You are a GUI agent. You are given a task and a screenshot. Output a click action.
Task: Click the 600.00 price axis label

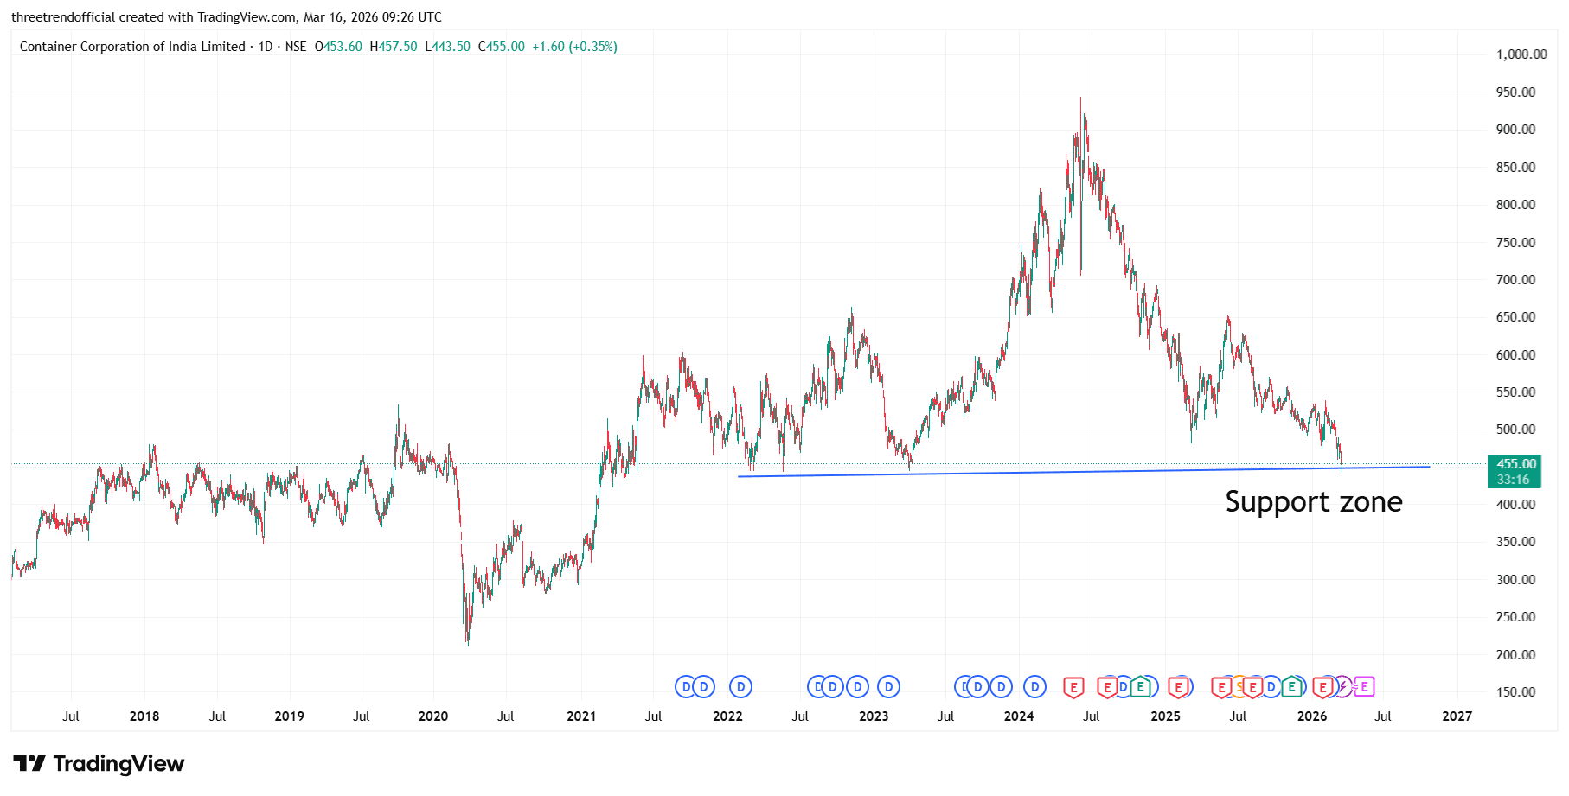click(1516, 355)
